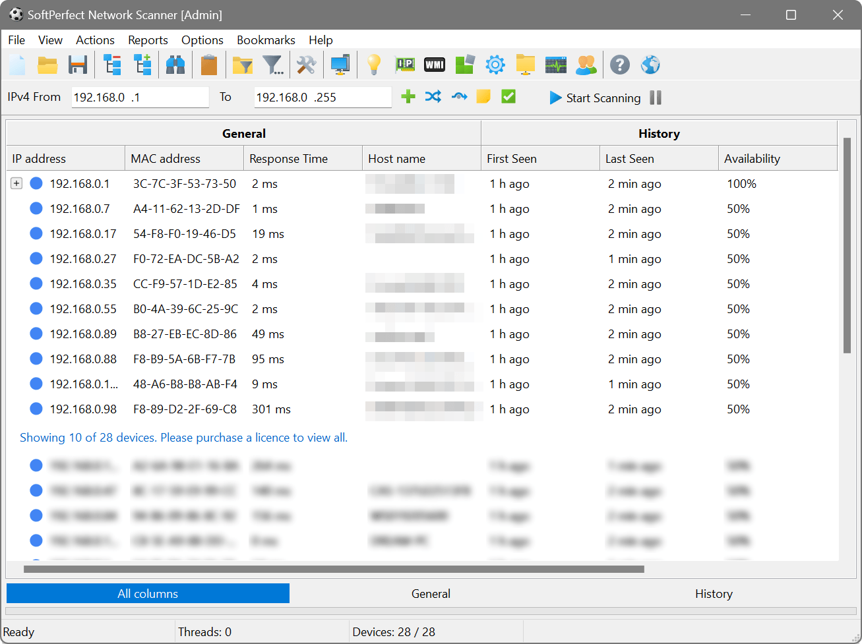Open a saved file with the folder icon

47,65
